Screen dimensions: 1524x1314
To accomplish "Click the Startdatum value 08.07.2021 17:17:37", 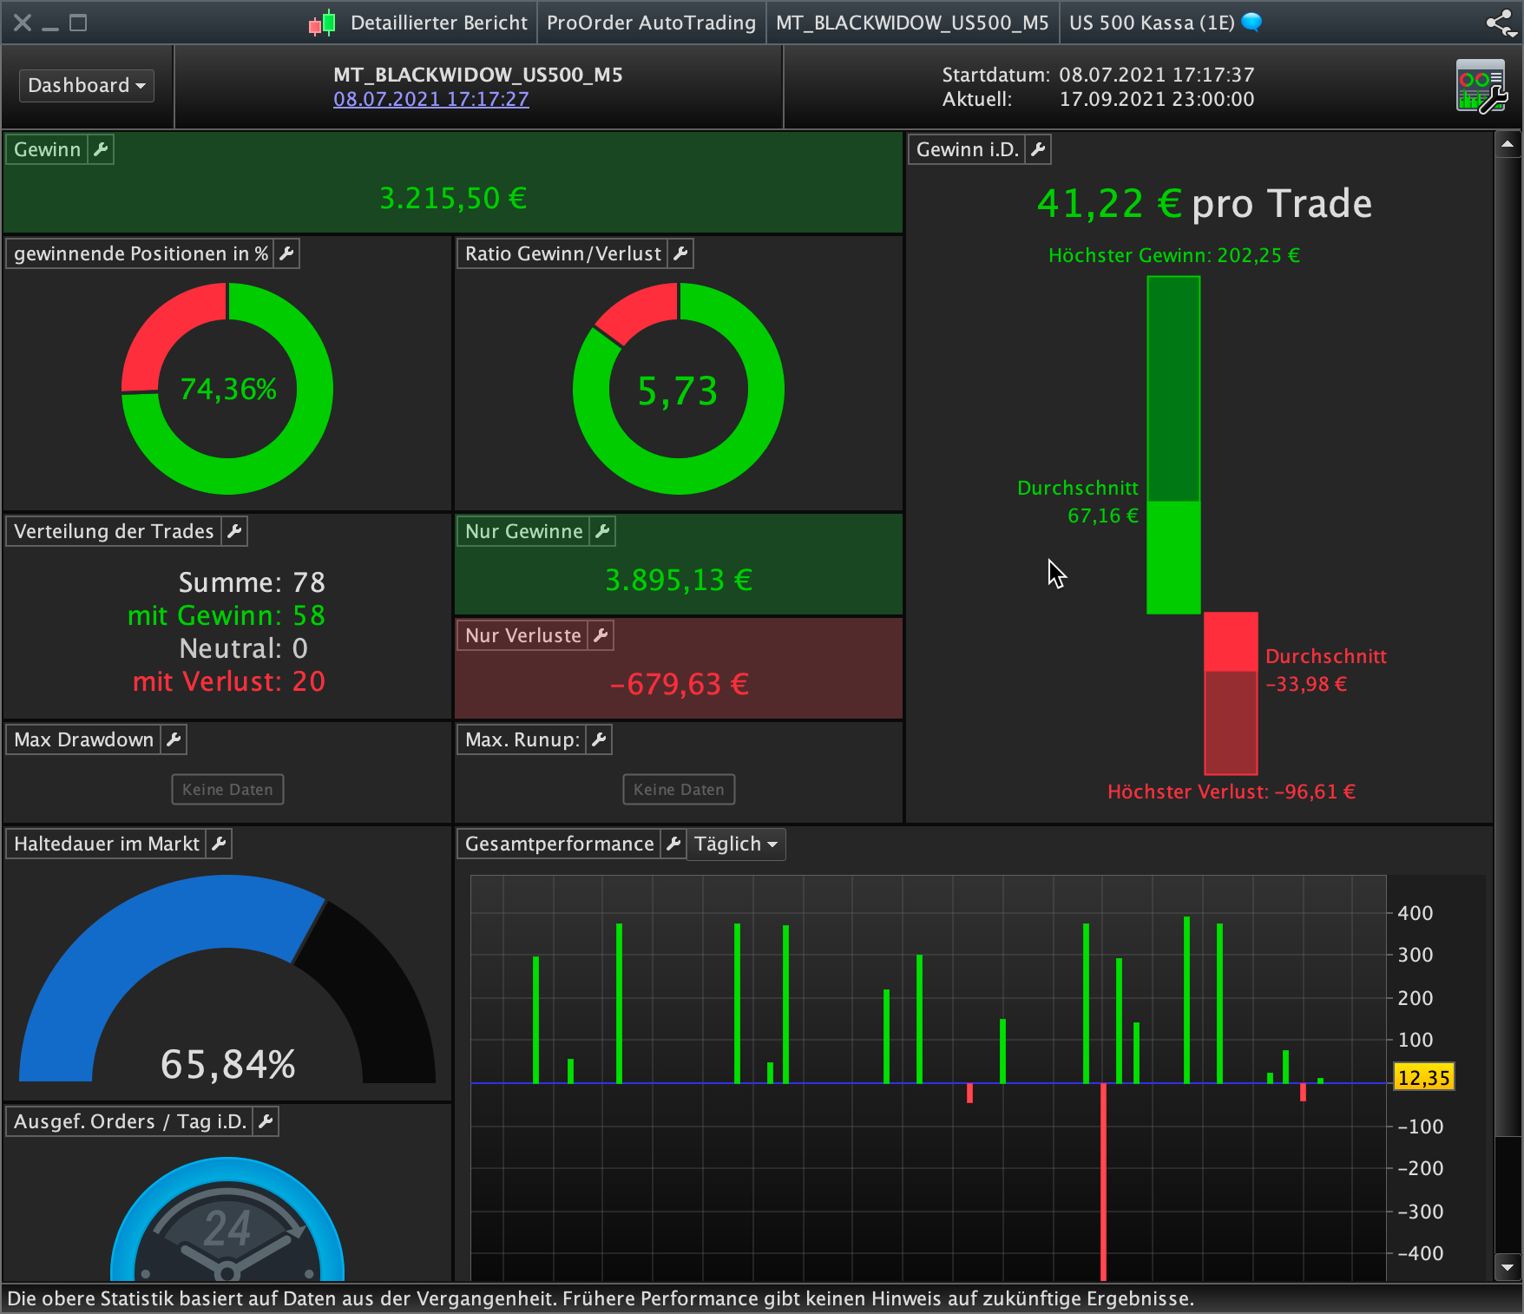I will coord(1157,75).
